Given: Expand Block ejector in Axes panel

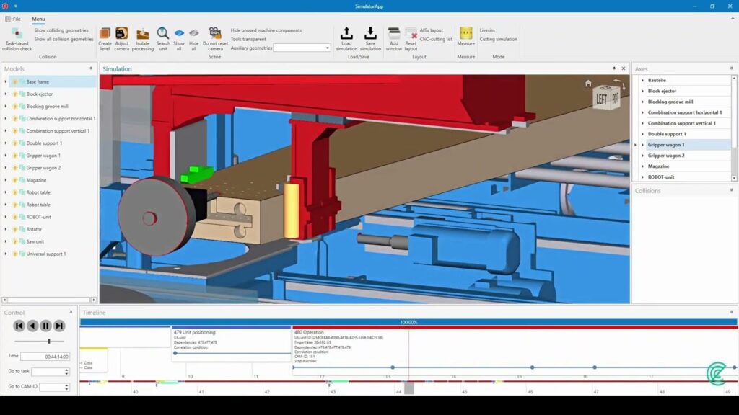Looking at the screenshot, I should coord(642,91).
